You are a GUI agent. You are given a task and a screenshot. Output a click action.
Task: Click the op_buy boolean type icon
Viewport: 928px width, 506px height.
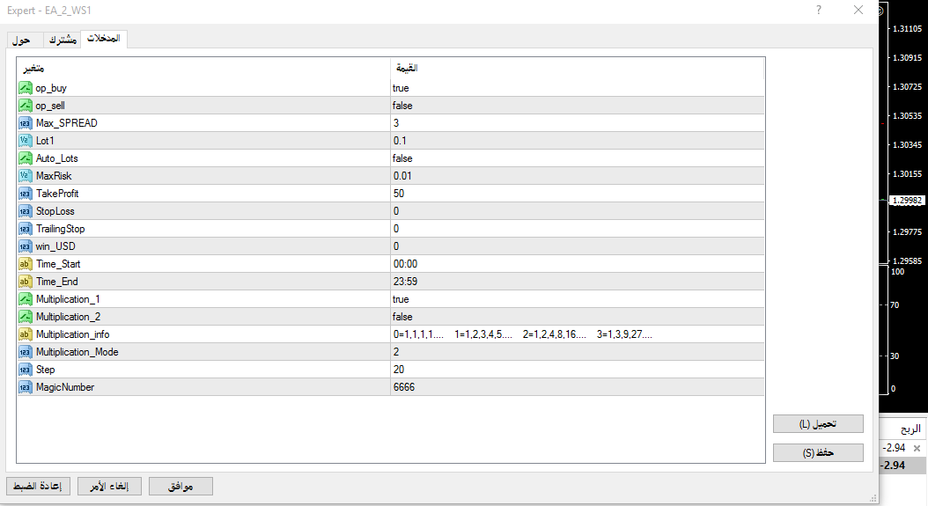pyautogui.click(x=26, y=88)
